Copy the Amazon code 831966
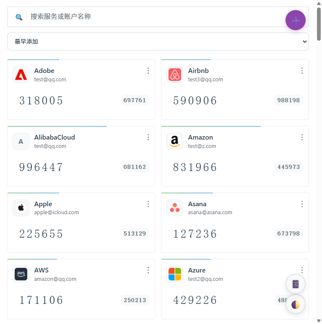322x324 pixels. 195,167
